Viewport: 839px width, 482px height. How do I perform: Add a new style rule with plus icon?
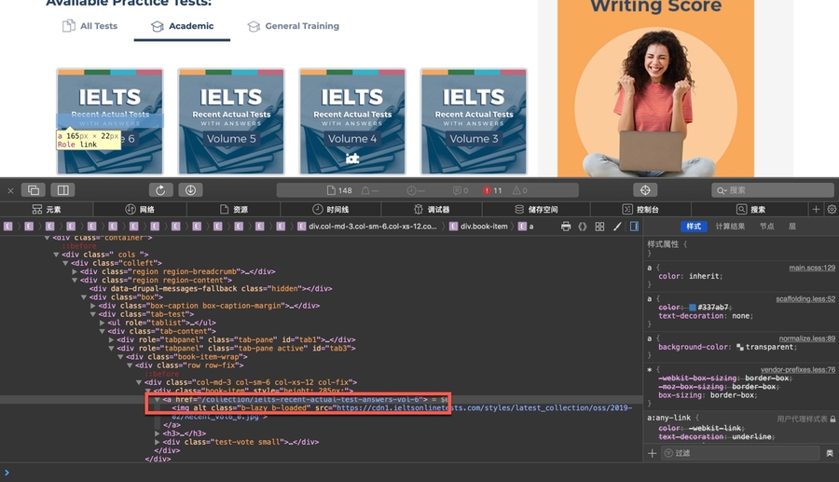click(x=652, y=453)
